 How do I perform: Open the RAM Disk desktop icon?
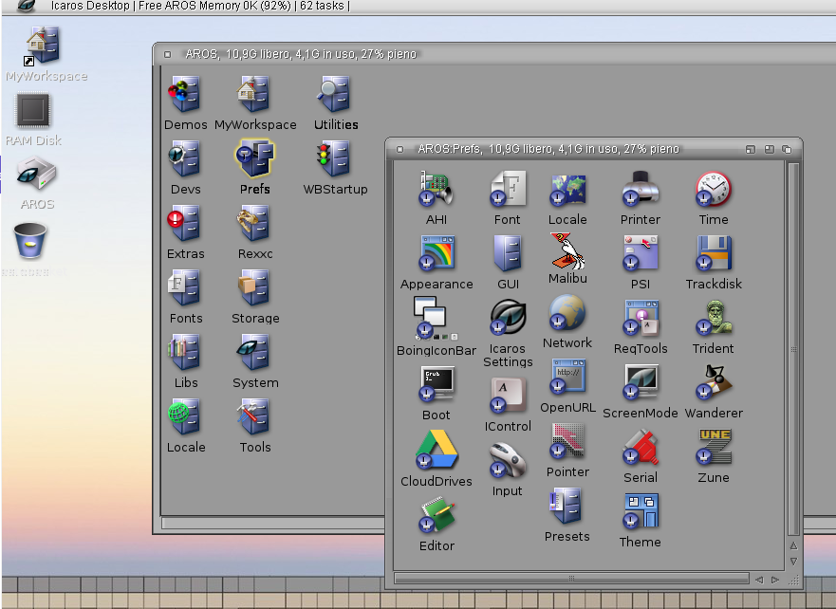click(33, 110)
